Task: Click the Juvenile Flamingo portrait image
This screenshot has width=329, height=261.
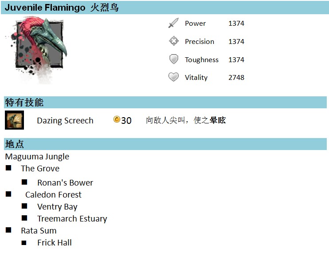Action: (x=36, y=50)
